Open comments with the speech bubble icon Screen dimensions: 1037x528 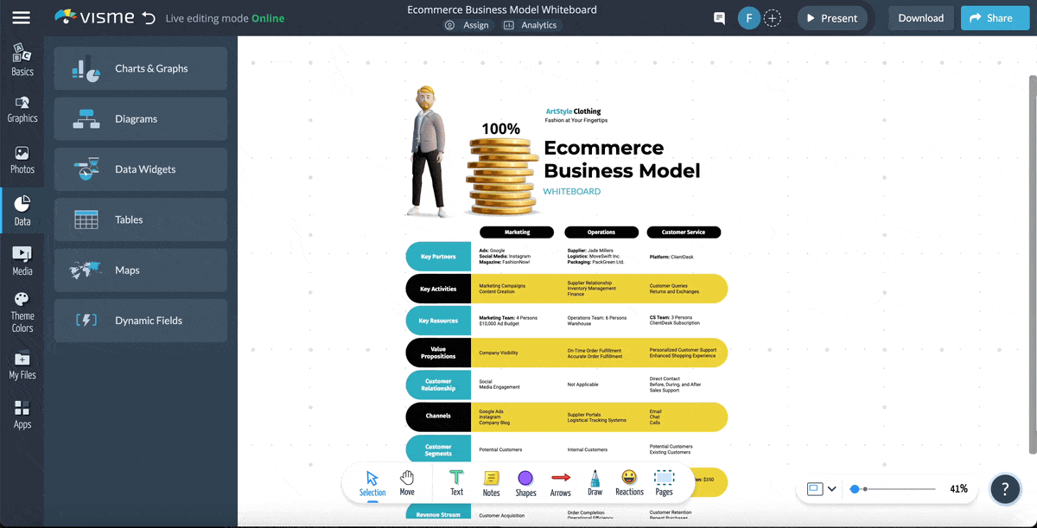718,17
